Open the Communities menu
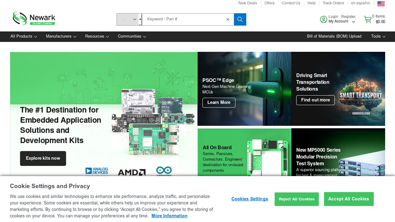395x222 pixels. coord(132,37)
